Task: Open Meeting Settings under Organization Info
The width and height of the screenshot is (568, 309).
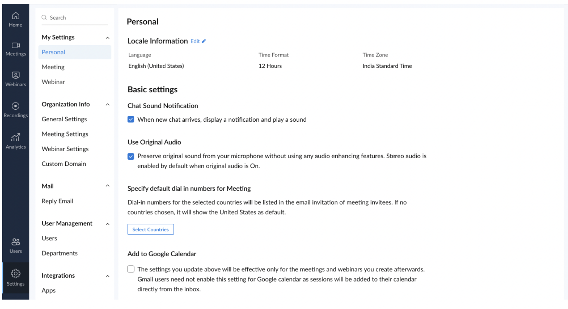Action: click(65, 134)
